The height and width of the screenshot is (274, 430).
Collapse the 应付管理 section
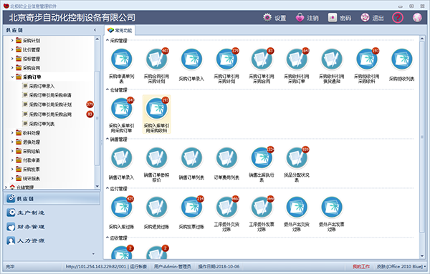(x=107, y=188)
